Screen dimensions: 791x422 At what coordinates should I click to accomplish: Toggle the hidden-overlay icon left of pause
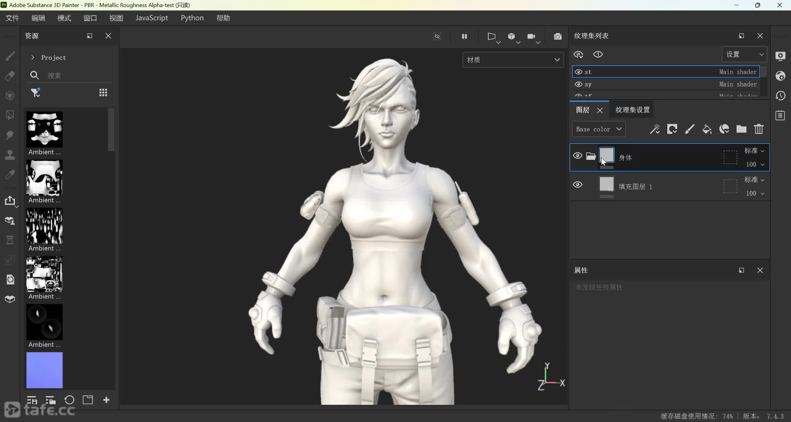[x=437, y=36]
